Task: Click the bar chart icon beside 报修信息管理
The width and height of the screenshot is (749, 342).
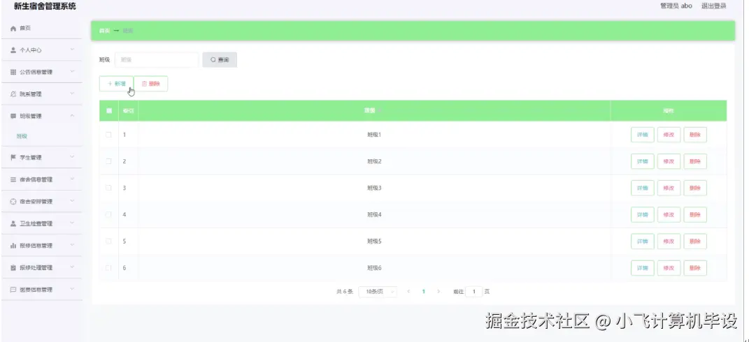Action: (x=13, y=246)
